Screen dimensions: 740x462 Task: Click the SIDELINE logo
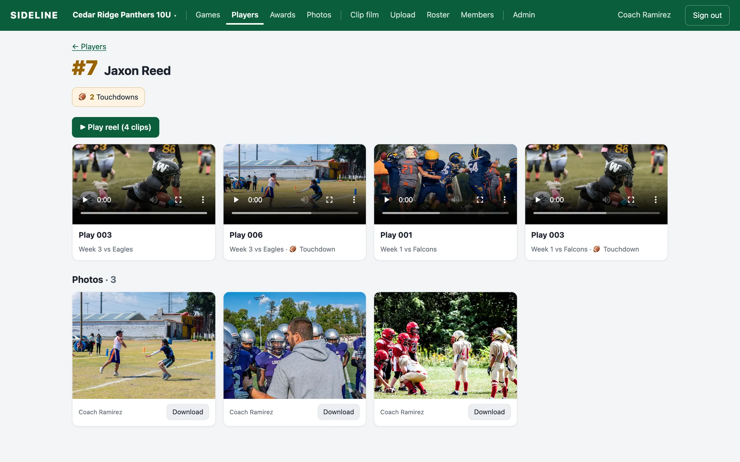[x=34, y=15]
